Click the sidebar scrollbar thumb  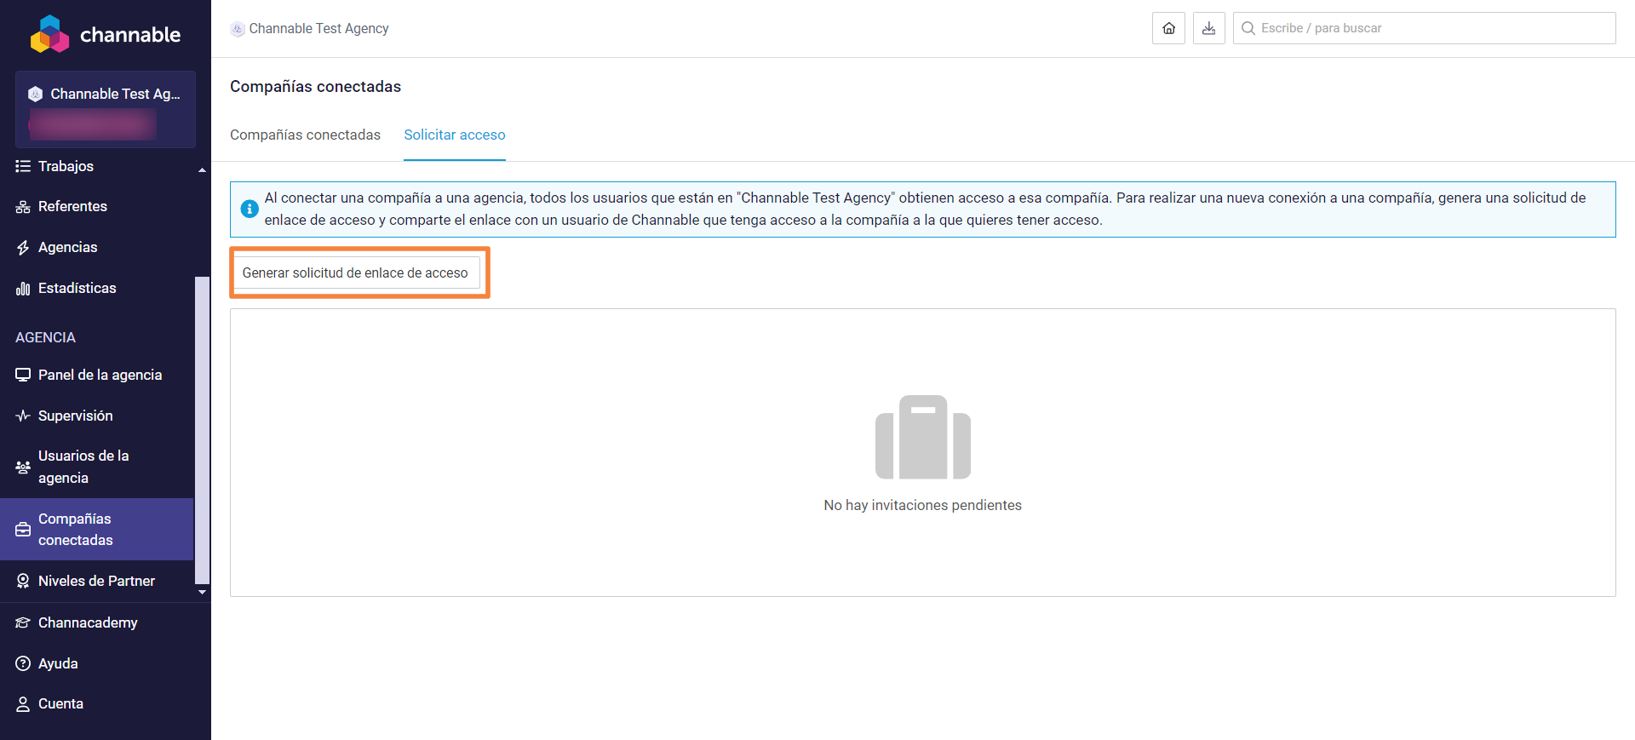(202, 430)
